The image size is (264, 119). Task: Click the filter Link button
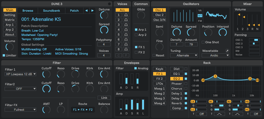pyautogui.click(x=104, y=98)
